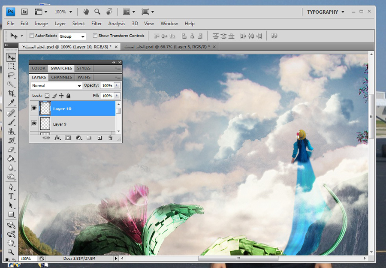The height and width of the screenshot is (268, 386).
Task: Select the Eraser tool
Action: click(11, 149)
